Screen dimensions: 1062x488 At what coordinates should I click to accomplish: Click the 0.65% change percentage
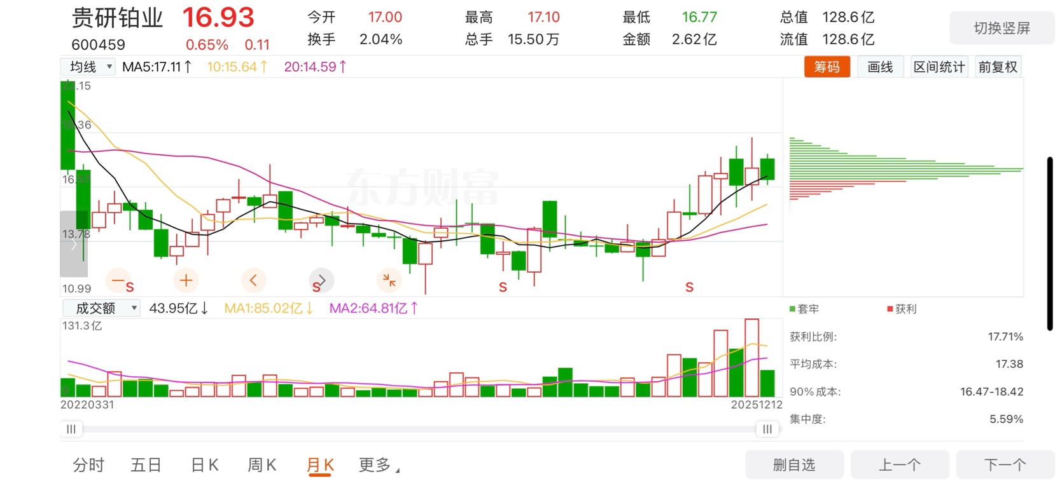point(207,45)
